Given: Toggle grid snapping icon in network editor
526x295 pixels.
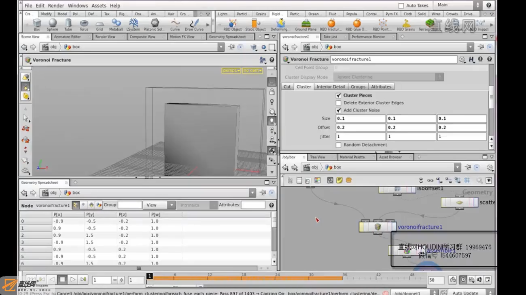Looking at the screenshot, I should coord(467,181).
